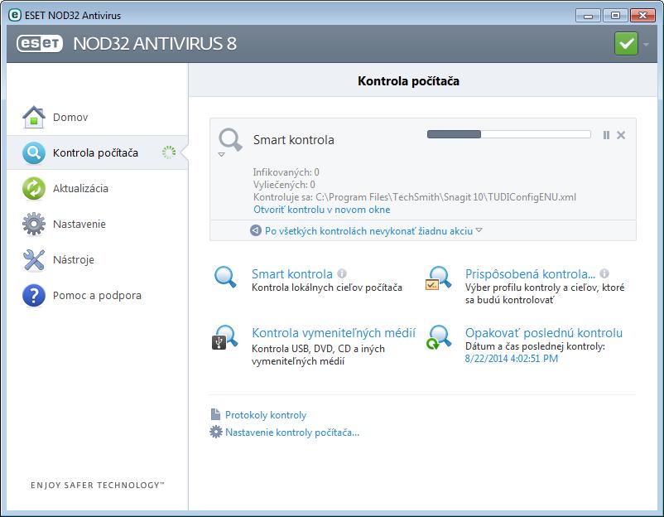This screenshot has width=664, height=517.
Task: Click the Nastavenie gear icon in sidebar
Action: click(34, 224)
